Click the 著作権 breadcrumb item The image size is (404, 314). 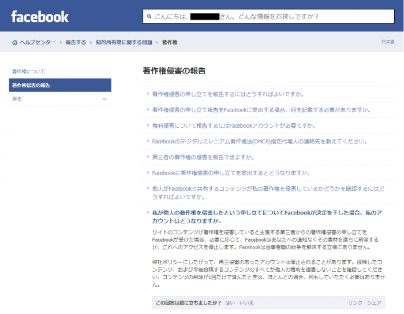coord(170,42)
